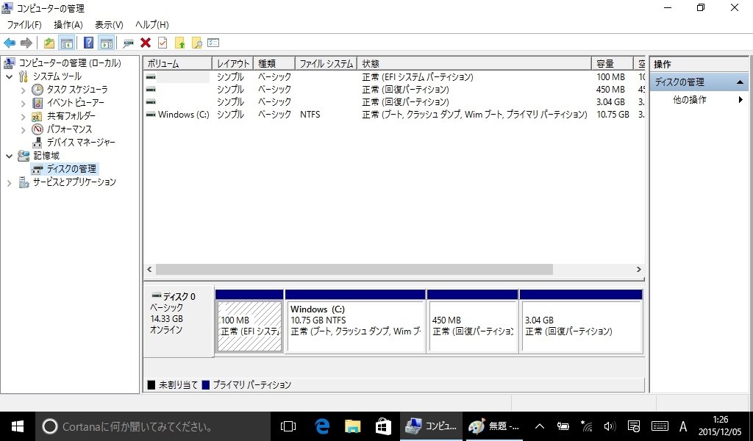
Task: Open the ヘルプ(H) menu
Action: 151,25
